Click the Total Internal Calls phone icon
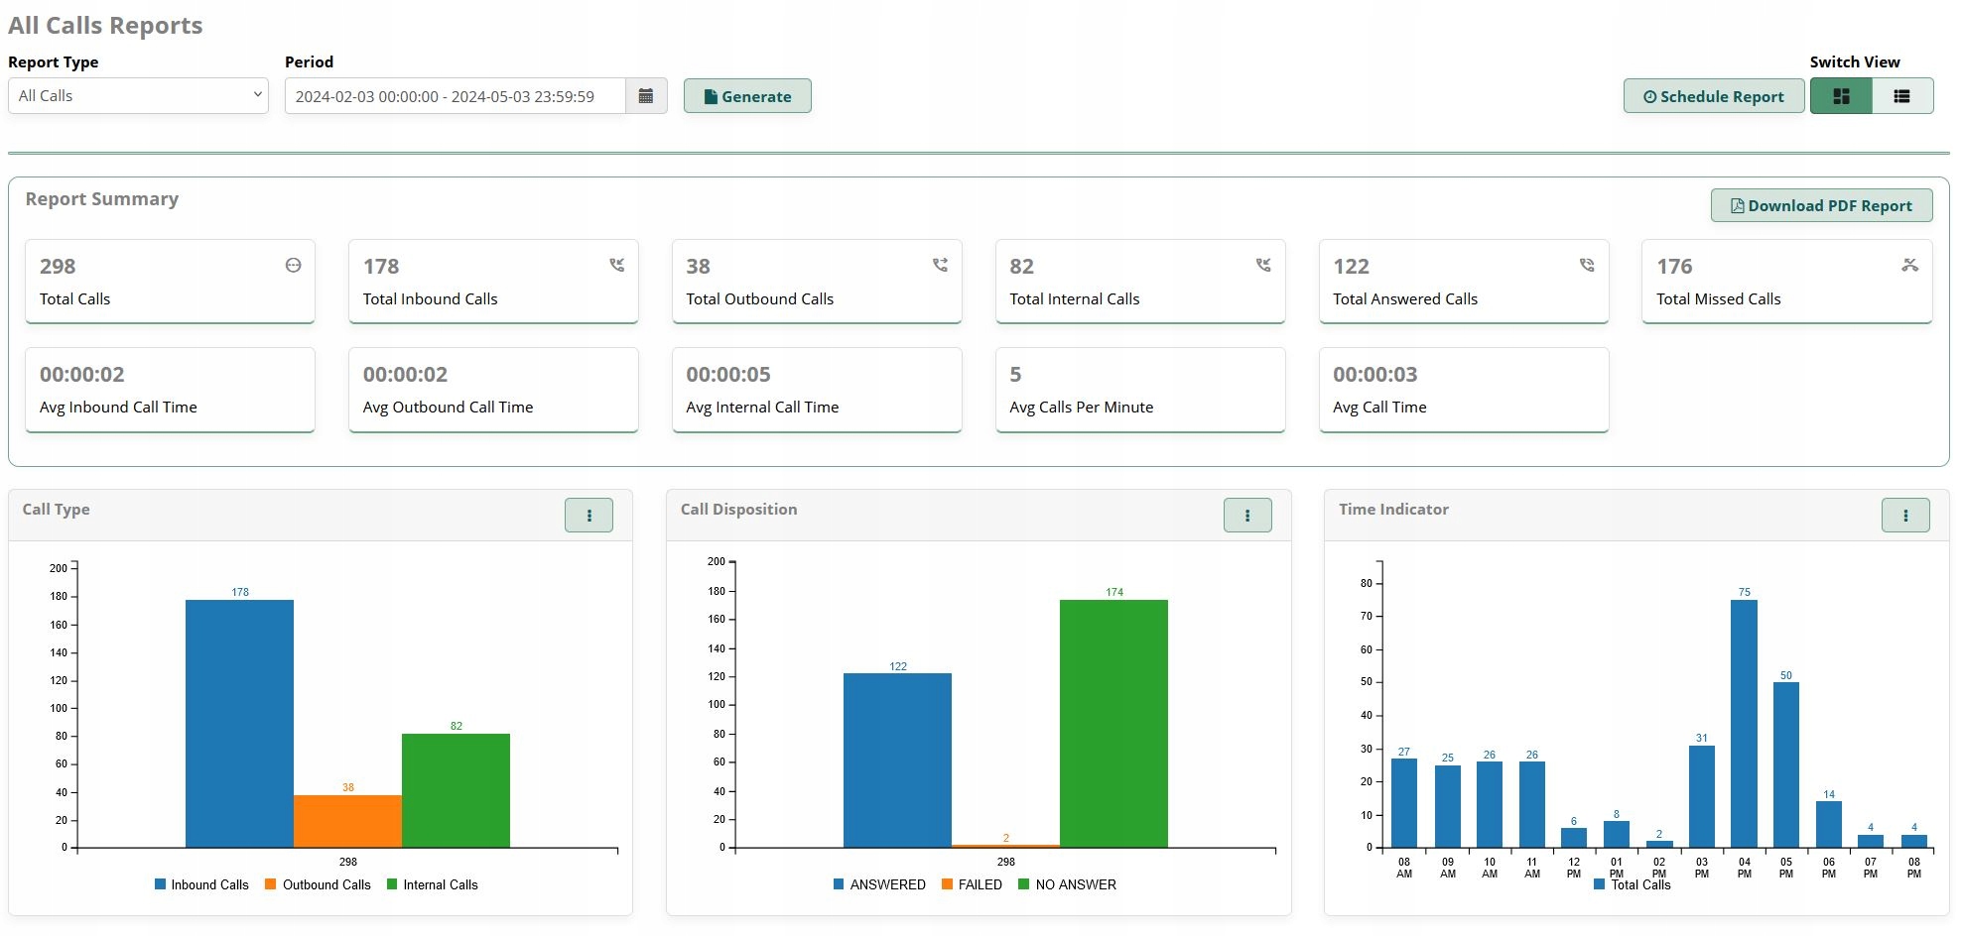The image size is (1961, 936). pyautogui.click(x=1263, y=266)
